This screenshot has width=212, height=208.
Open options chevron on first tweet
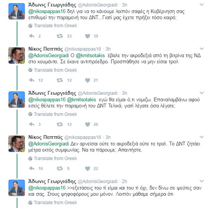point(202,5)
